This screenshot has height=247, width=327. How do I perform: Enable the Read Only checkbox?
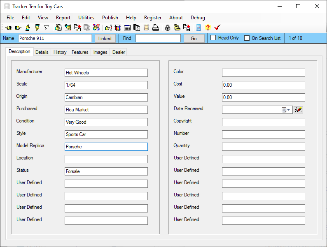213,38
